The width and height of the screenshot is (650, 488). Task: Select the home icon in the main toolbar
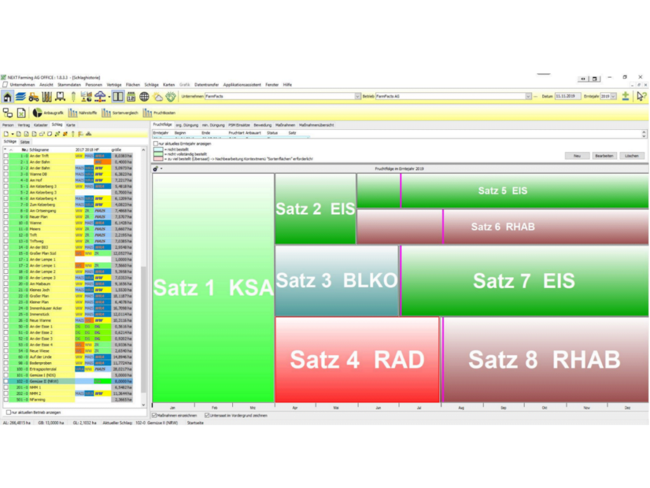[x=8, y=97]
